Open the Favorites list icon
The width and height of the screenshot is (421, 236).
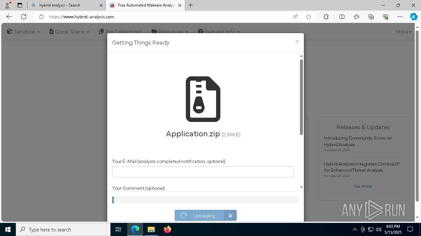pos(357,17)
